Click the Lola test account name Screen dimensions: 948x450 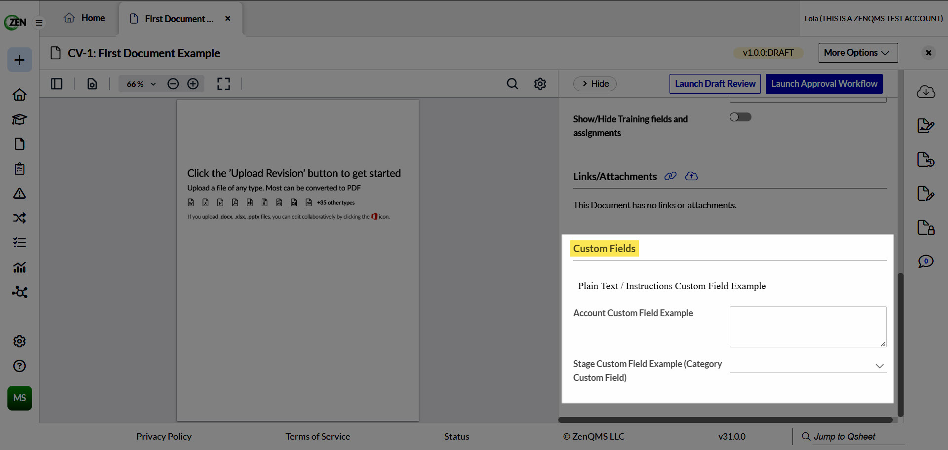[x=873, y=19]
